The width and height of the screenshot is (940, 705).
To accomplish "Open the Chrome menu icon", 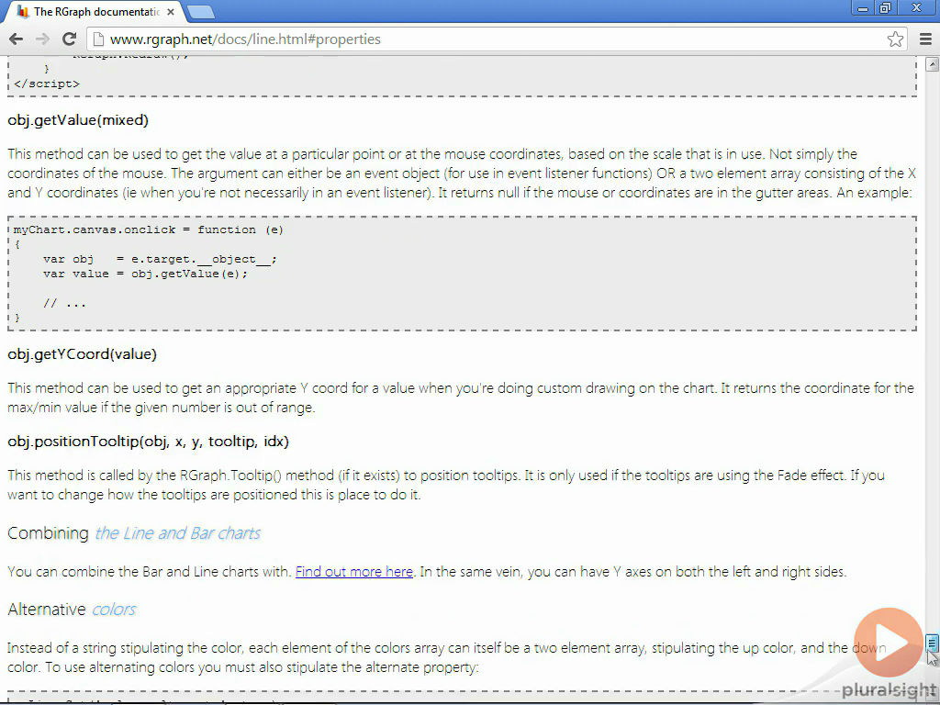I will [x=925, y=39].
